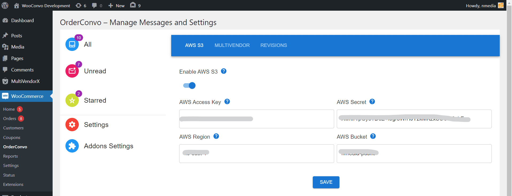
Task: Show help for Enable AWS S3
Action: 224,71
